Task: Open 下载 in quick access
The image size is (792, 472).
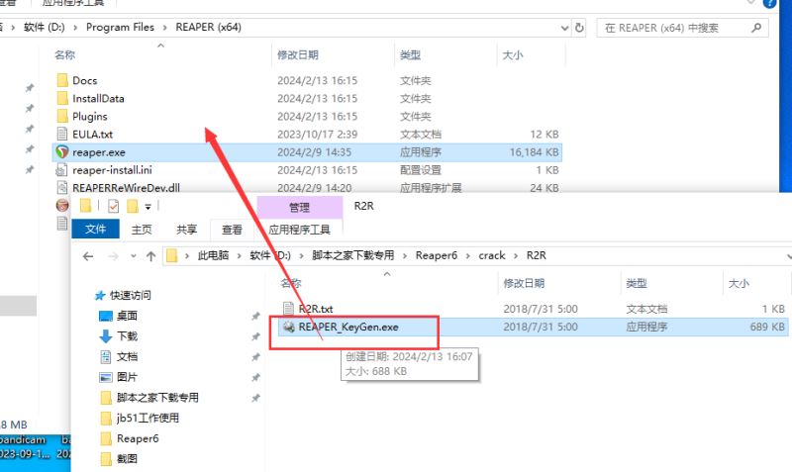Action: coord(127,336)
